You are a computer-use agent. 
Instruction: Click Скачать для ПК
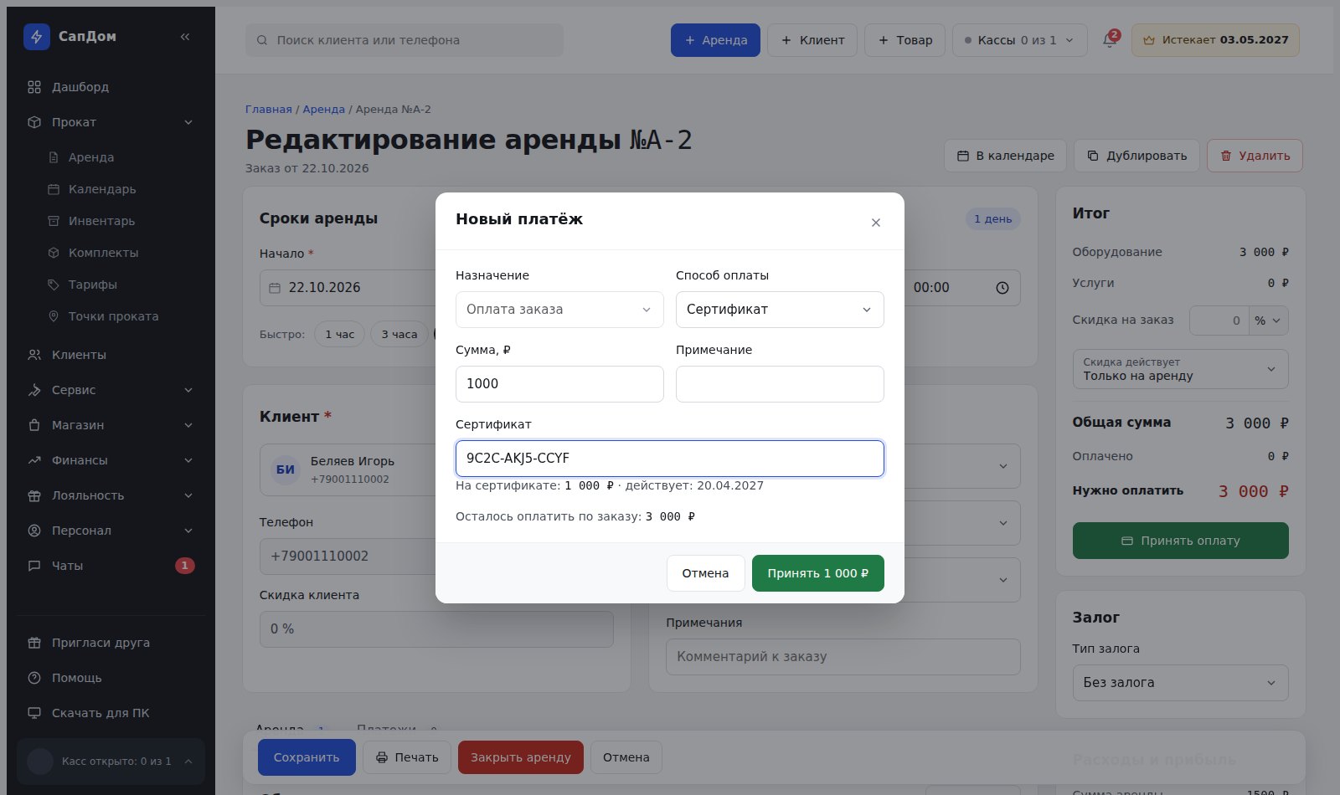click(111, 713)
